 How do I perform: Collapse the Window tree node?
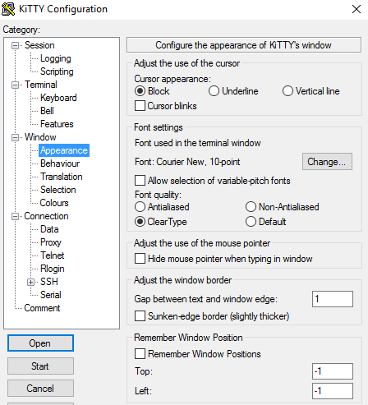click(16, 137)
